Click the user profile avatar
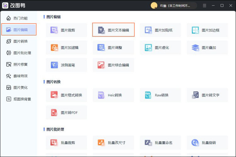The height and width of the screenshot is (157, 236). [154, 6]
